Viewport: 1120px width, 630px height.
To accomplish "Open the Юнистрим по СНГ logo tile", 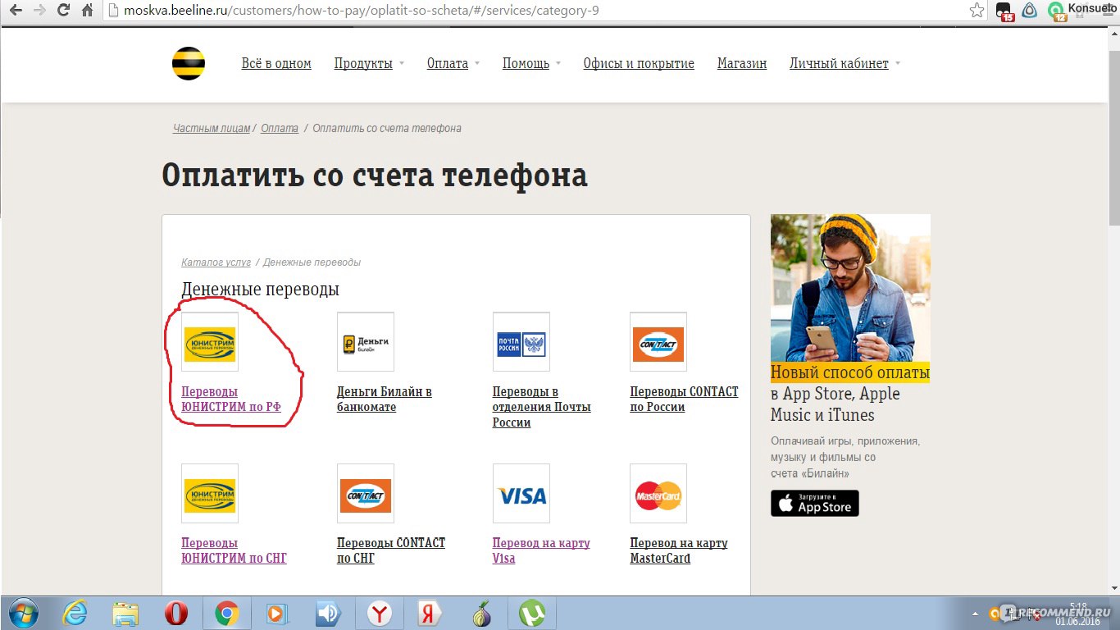I will click(210, 494).
